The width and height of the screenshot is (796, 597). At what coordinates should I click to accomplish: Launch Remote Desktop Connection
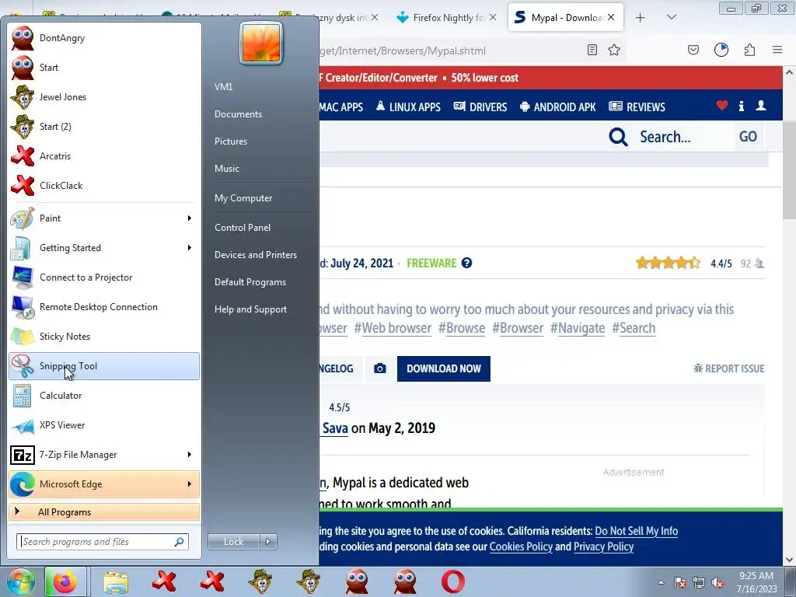click(x=104, y=306)
